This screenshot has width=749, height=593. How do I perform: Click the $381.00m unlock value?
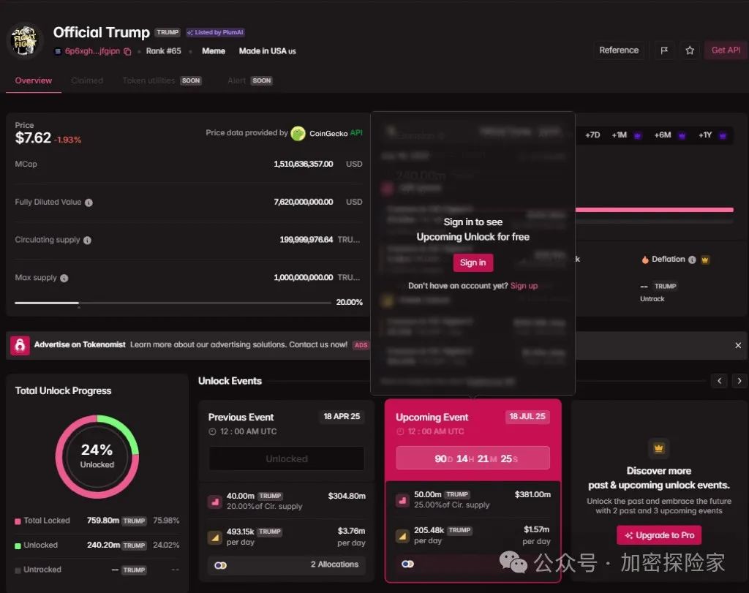point(532,494)
